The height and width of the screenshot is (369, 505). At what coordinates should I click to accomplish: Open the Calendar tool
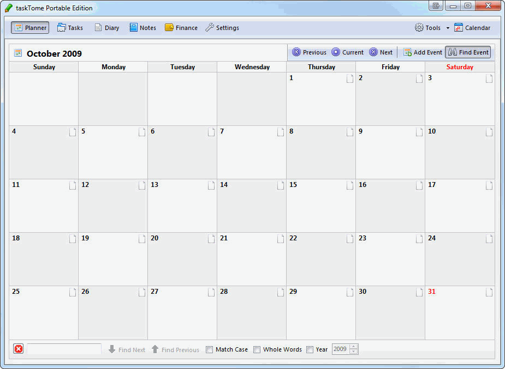[x=472, y=28]
